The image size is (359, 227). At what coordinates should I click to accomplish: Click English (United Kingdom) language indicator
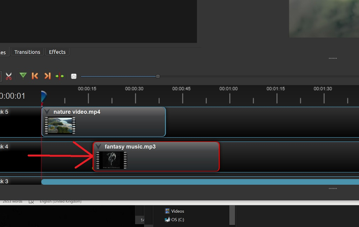(61, 201)
